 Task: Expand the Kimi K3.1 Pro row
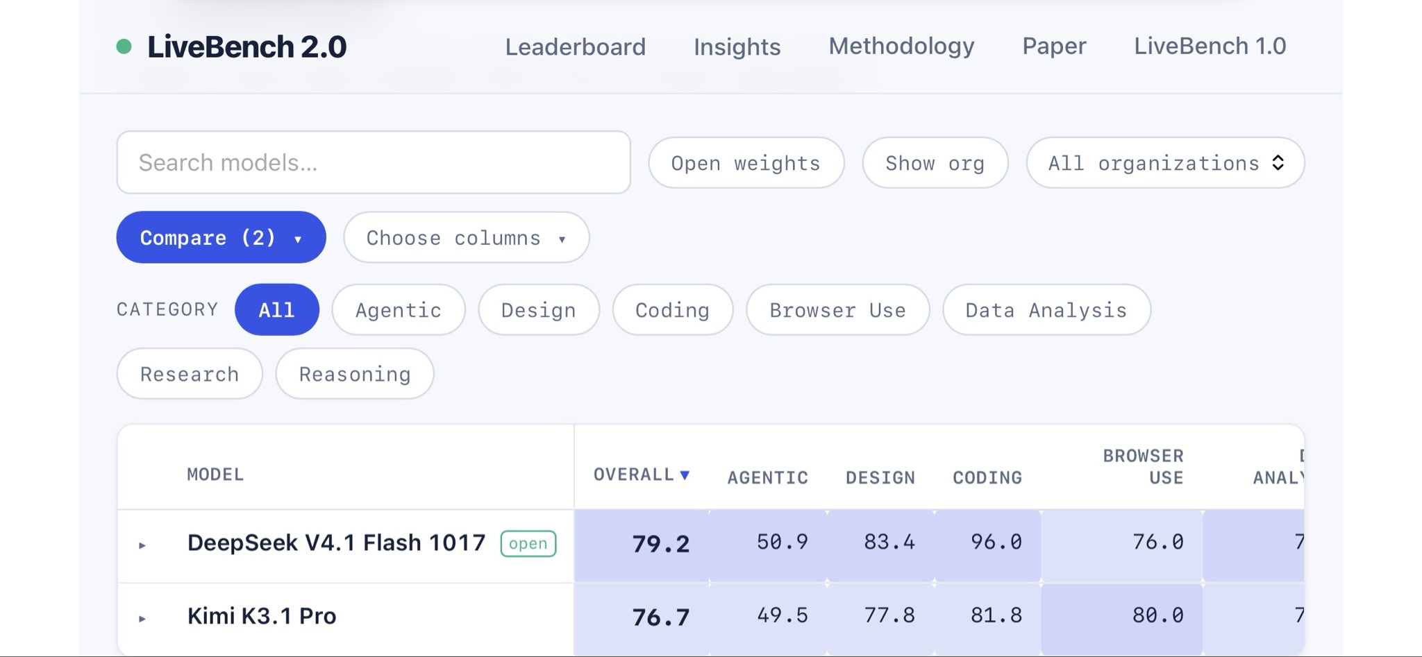pyautogui.click(x=142, y=618)
